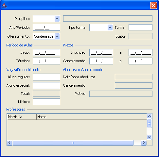Click the horizontal scrollbar left arrow
This screenshot has height=157, width=159.
tap(9, 143)
